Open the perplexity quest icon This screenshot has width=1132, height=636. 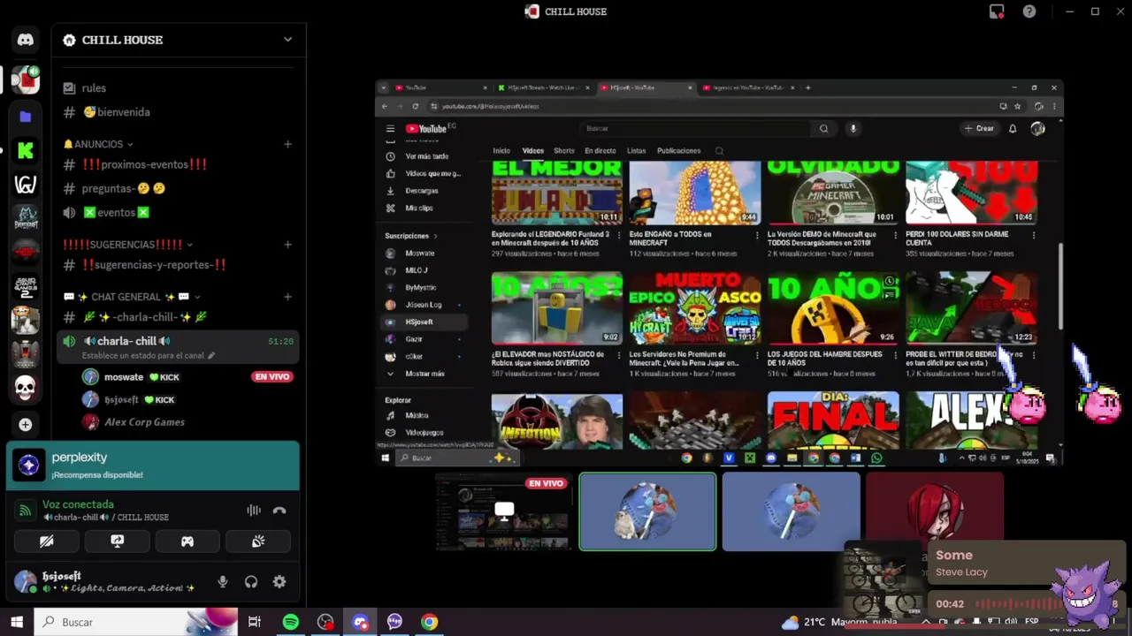pyautogui.click(x=28, y=465)
